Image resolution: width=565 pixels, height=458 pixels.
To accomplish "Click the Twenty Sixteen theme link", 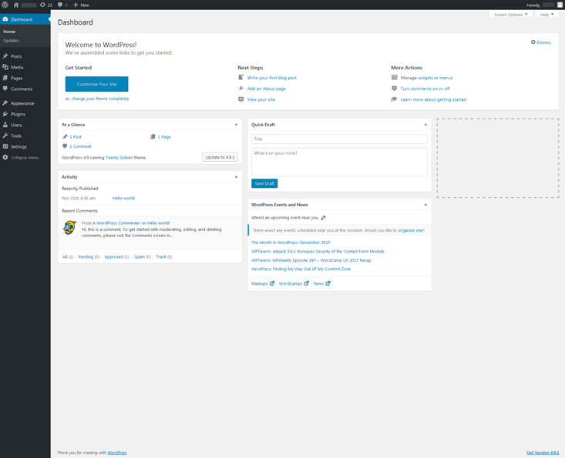I will pos(119,158).
